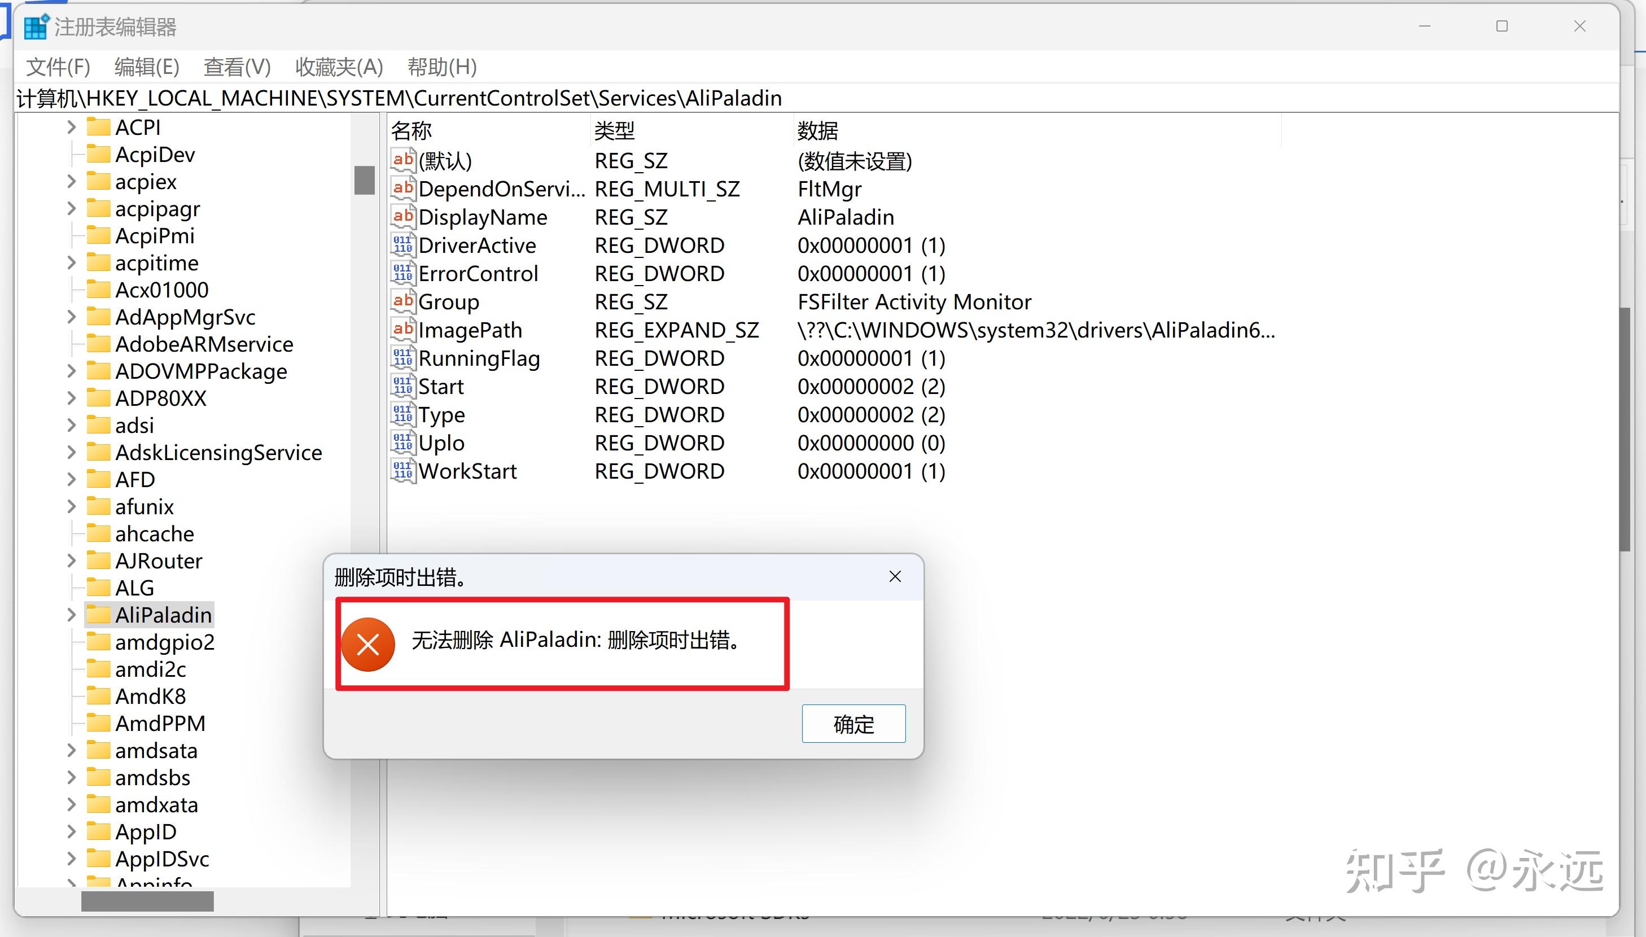Select the WorkStart DWORD icon
This screenshot has height=937, width=1646.
click(403, 471)
